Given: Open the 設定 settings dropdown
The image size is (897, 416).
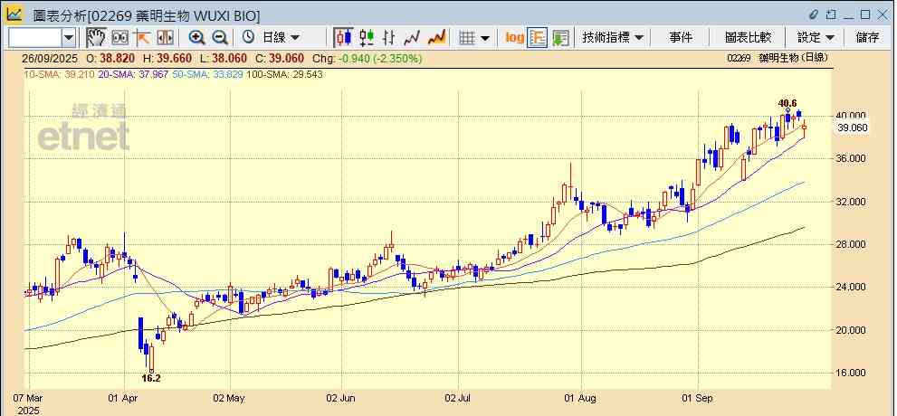Looking at the screenshot, I should (x=816, y=38).
